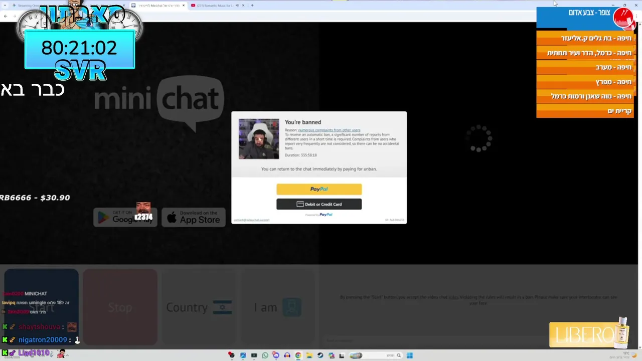Open Steam from the taskbar

[320, 355]
